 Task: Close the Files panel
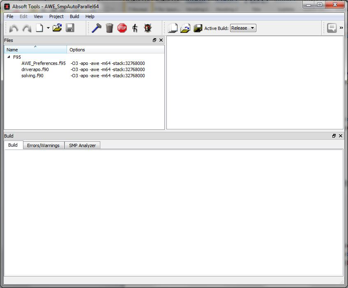[161, 40]
